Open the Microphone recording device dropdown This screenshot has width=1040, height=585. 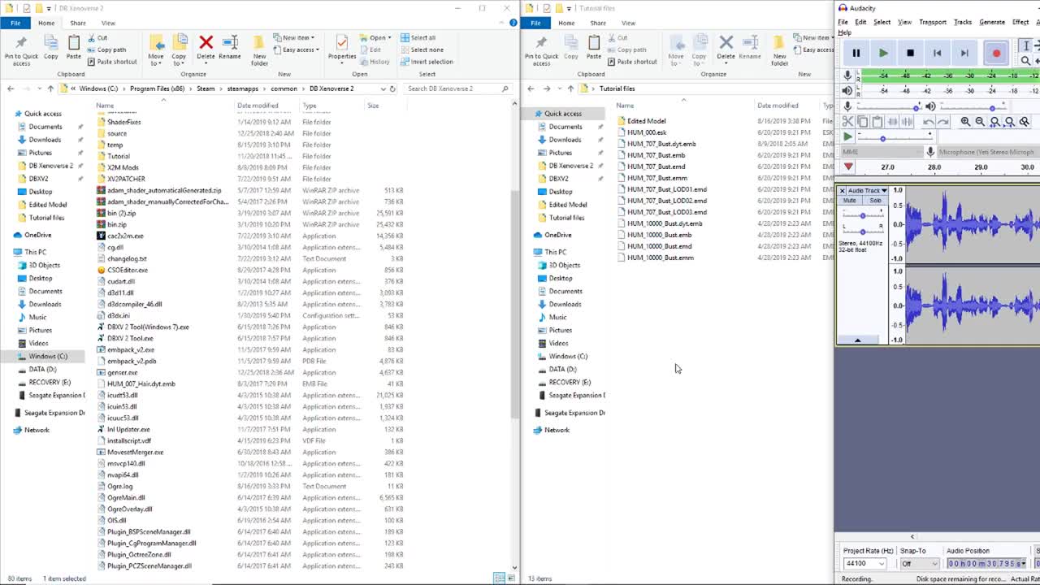(988, 152)
